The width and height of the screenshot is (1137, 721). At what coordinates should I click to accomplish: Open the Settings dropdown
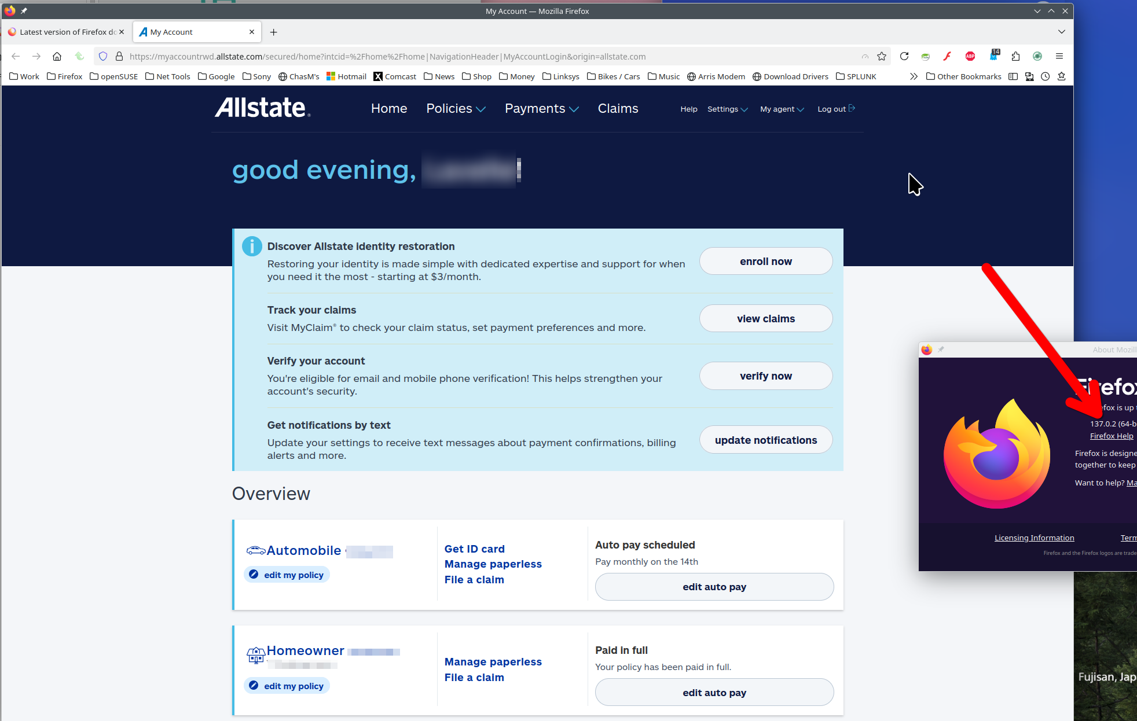[728, 109]
